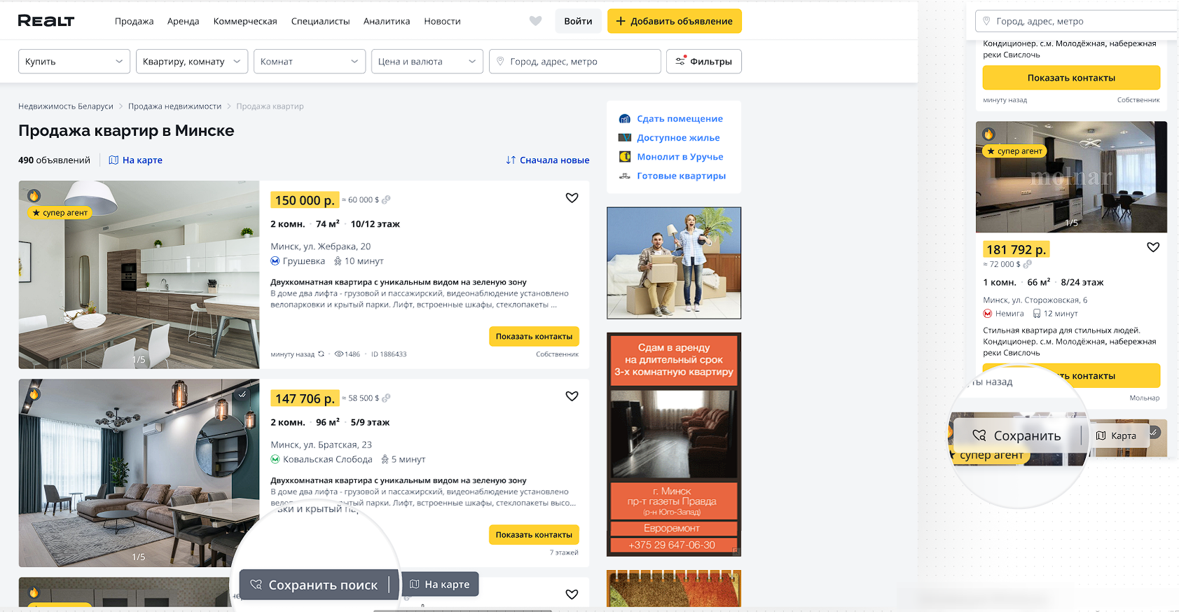Viewport: 1179px width, 612px height.
Task: Click topmost mobile Показать контакты button
Action: pos(1071,78)
